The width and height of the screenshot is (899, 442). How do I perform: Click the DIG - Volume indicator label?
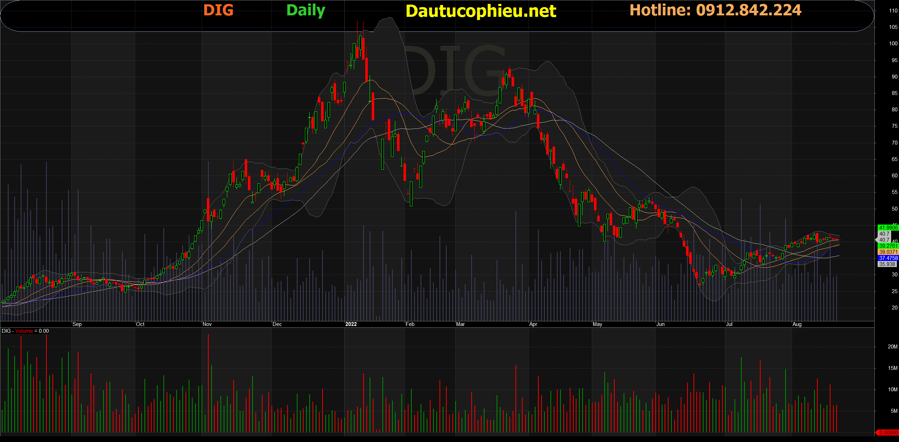tap(25, 331)
